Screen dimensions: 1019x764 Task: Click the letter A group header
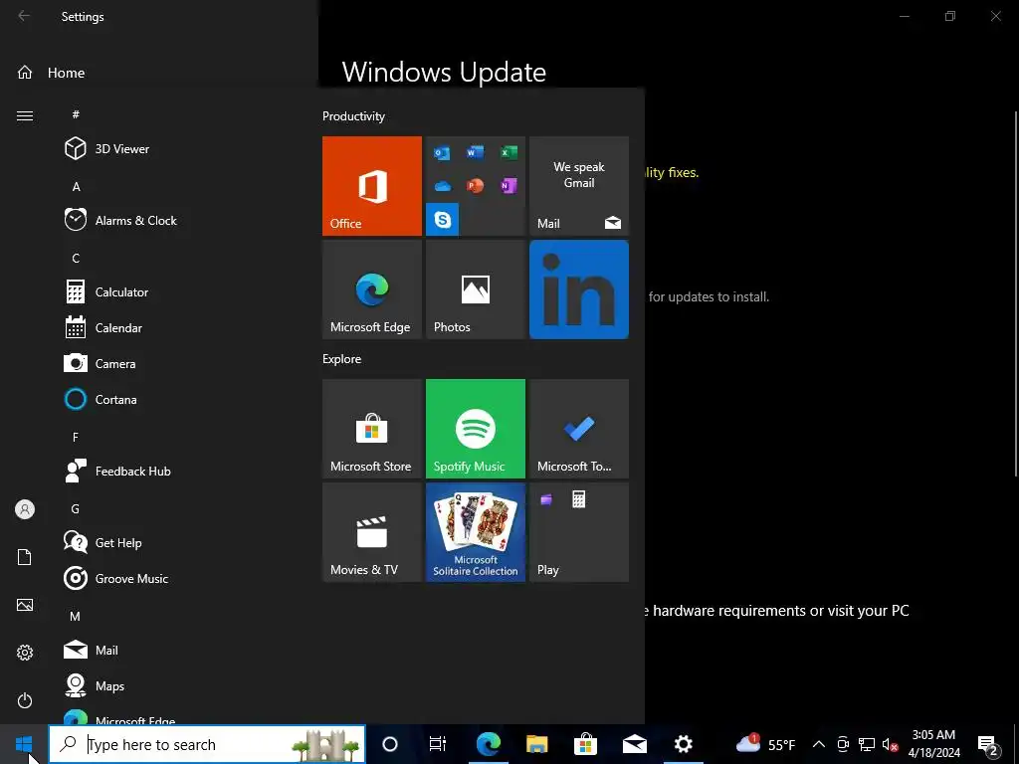tap(76, 186)
